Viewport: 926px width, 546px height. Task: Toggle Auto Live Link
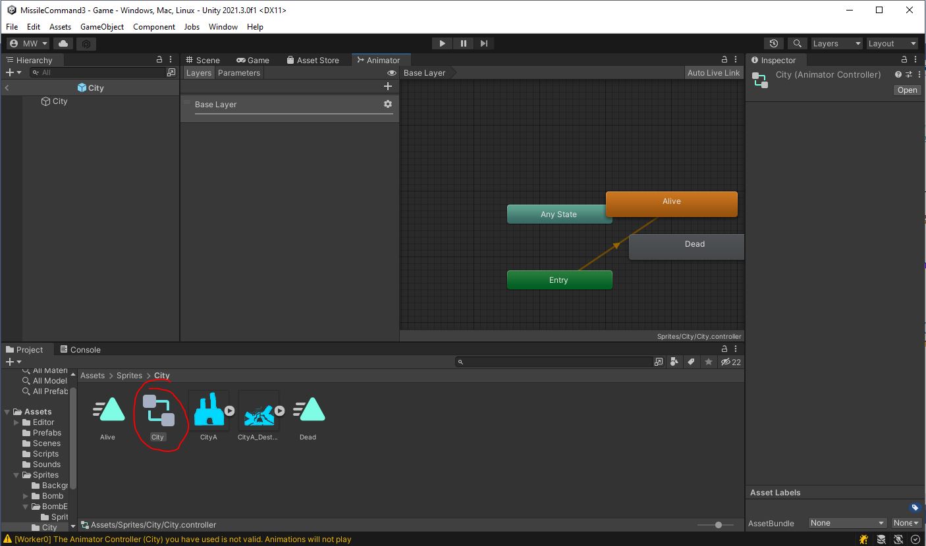coord(713,73)
